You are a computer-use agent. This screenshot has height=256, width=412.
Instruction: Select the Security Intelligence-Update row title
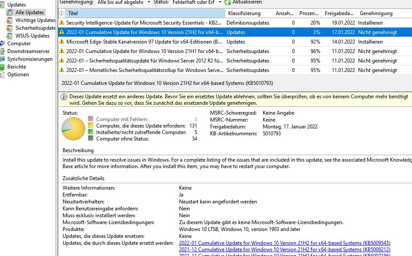[x=144, y=22]
